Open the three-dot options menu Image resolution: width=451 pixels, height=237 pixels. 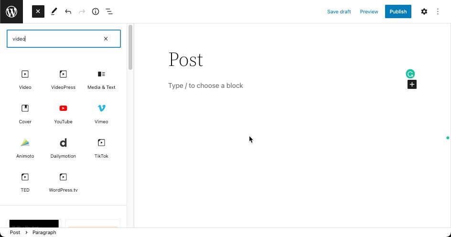point(438,11)
